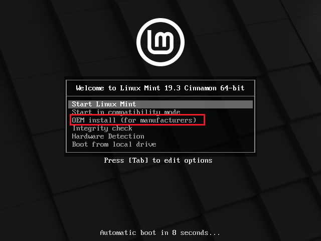
Task: Click the Press [Tab] to edit options hint
Action: click(x=158, y=160)
